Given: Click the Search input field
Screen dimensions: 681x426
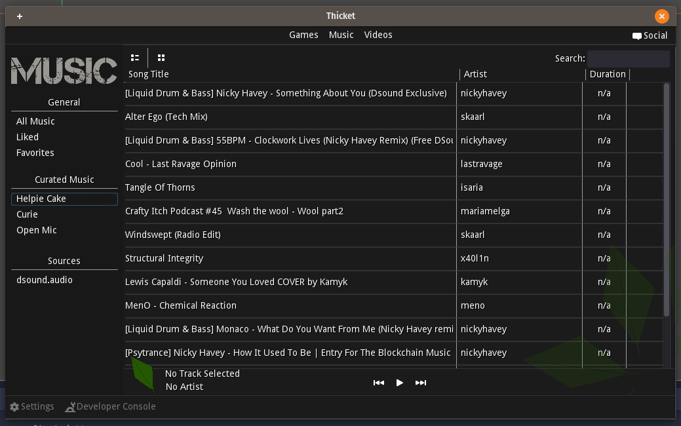Looking at the screenshot, I should point(628,58).
